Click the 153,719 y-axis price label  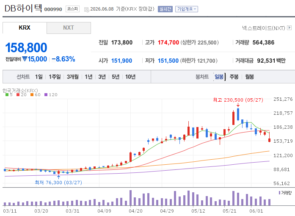coord(283,141)
